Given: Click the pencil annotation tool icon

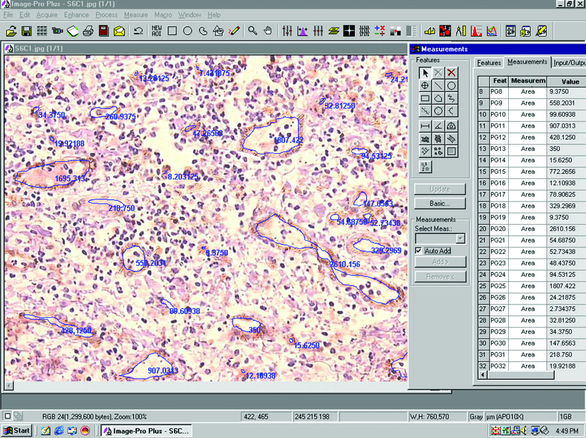Looking at the screenshot, I should (234, 31).
